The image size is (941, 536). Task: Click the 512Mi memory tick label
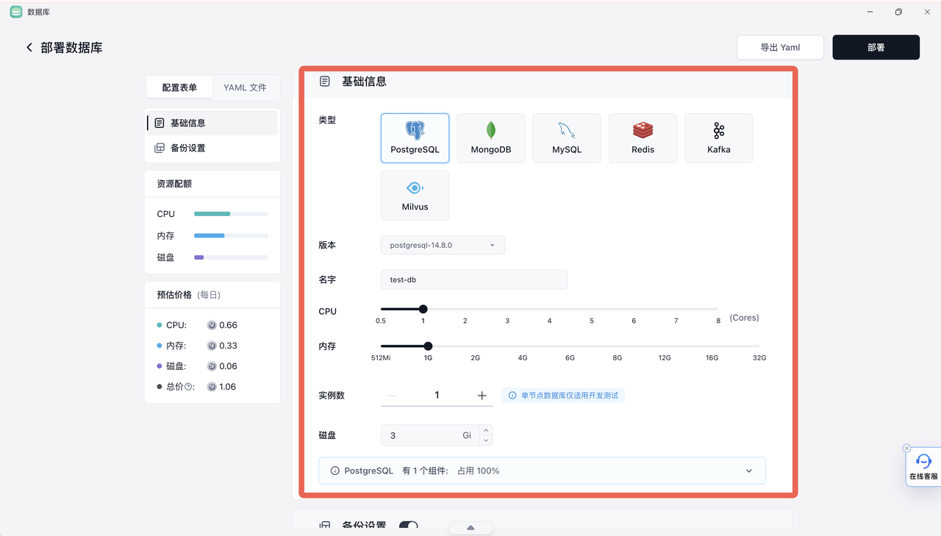pyautogui.click(x=381, y=357)
